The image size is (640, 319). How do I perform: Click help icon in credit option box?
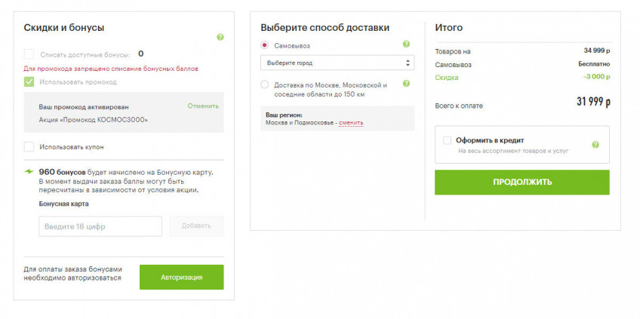coord(595,144)
